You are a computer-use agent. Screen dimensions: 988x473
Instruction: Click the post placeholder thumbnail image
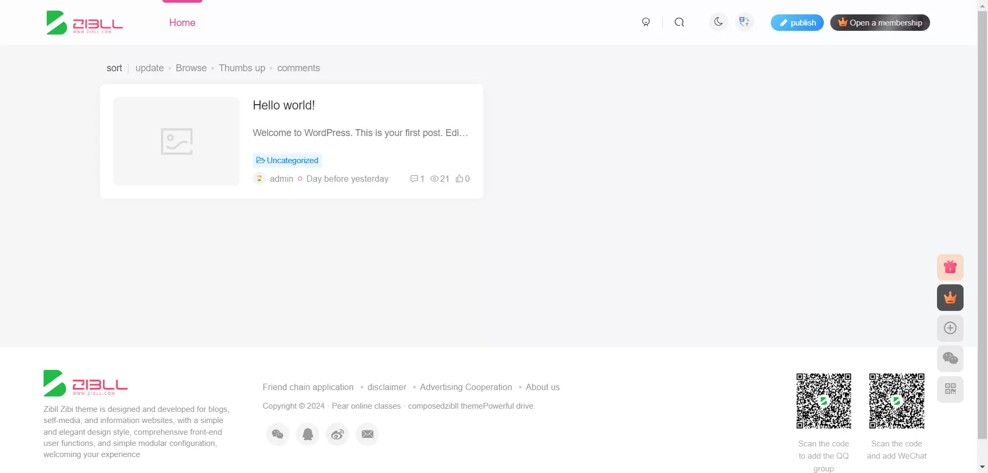176,141
